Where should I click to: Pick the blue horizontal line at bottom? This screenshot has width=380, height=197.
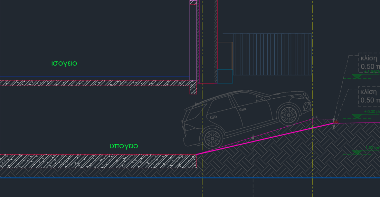click(x=104, y=178)
